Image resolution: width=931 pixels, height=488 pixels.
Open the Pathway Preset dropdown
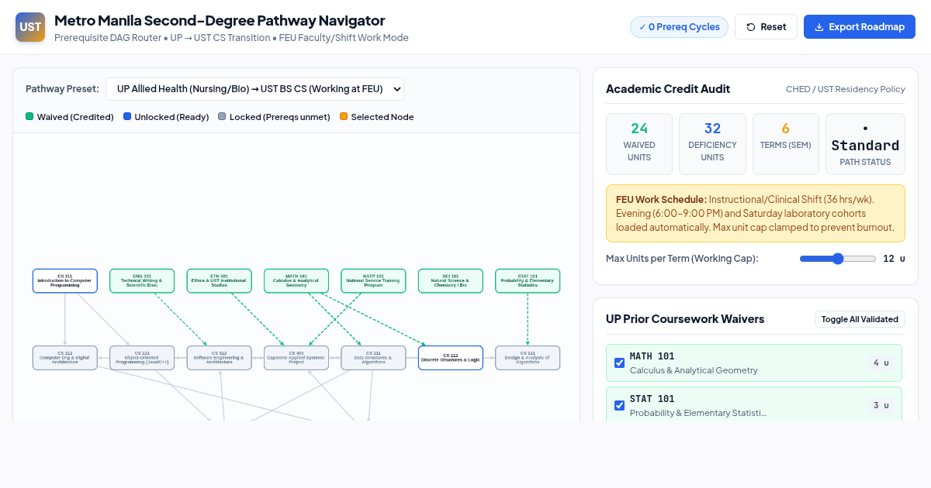coord(254,89)
